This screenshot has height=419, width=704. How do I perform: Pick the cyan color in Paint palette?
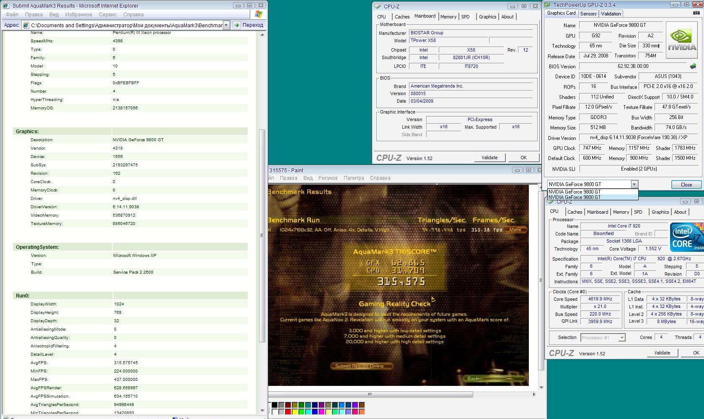(x=308, y=411)
